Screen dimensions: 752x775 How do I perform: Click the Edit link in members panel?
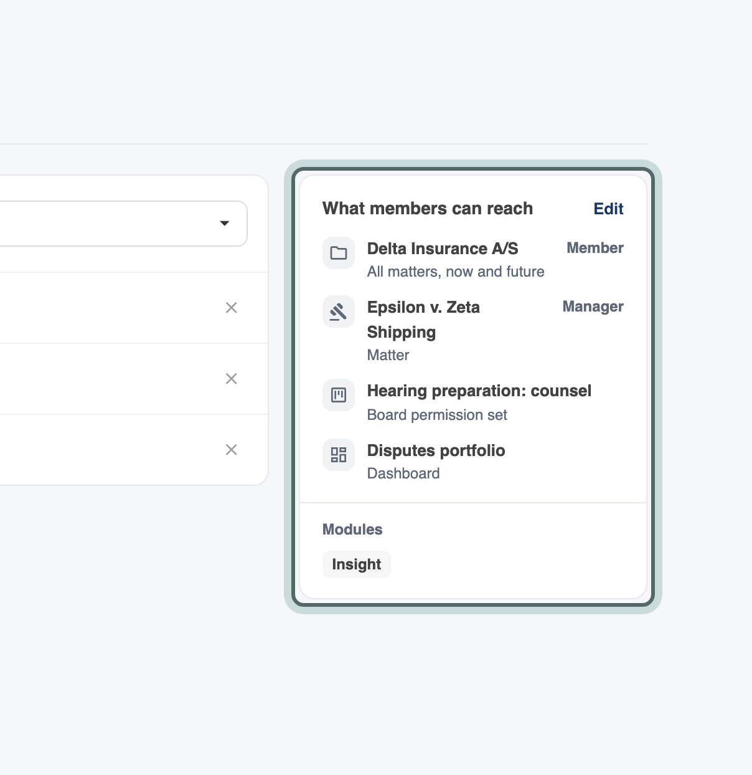click(608, 209)
